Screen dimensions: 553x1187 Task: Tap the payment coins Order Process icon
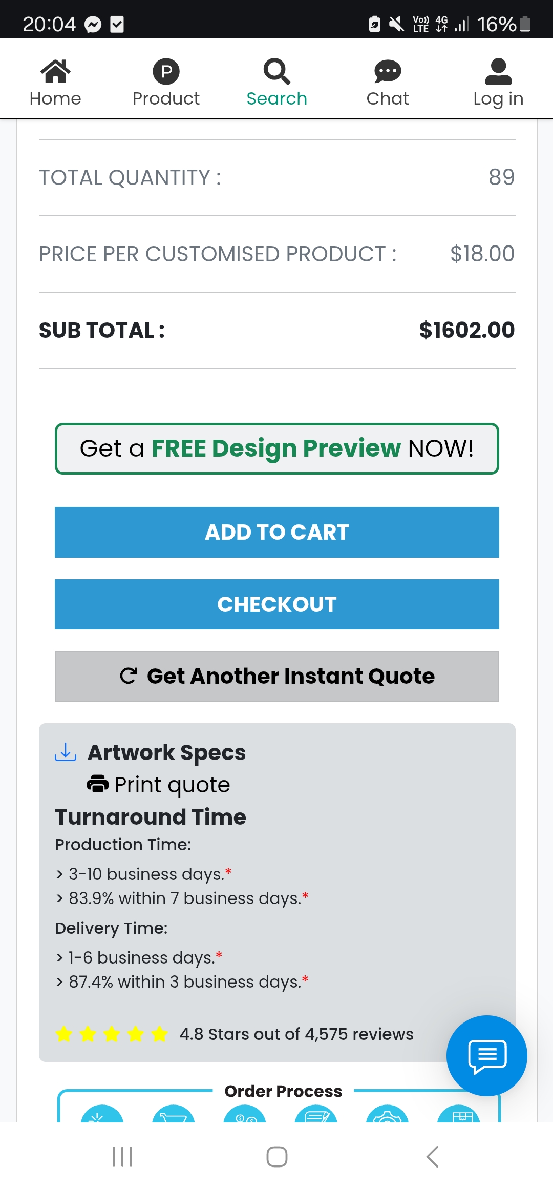(x=245, y=1114)
